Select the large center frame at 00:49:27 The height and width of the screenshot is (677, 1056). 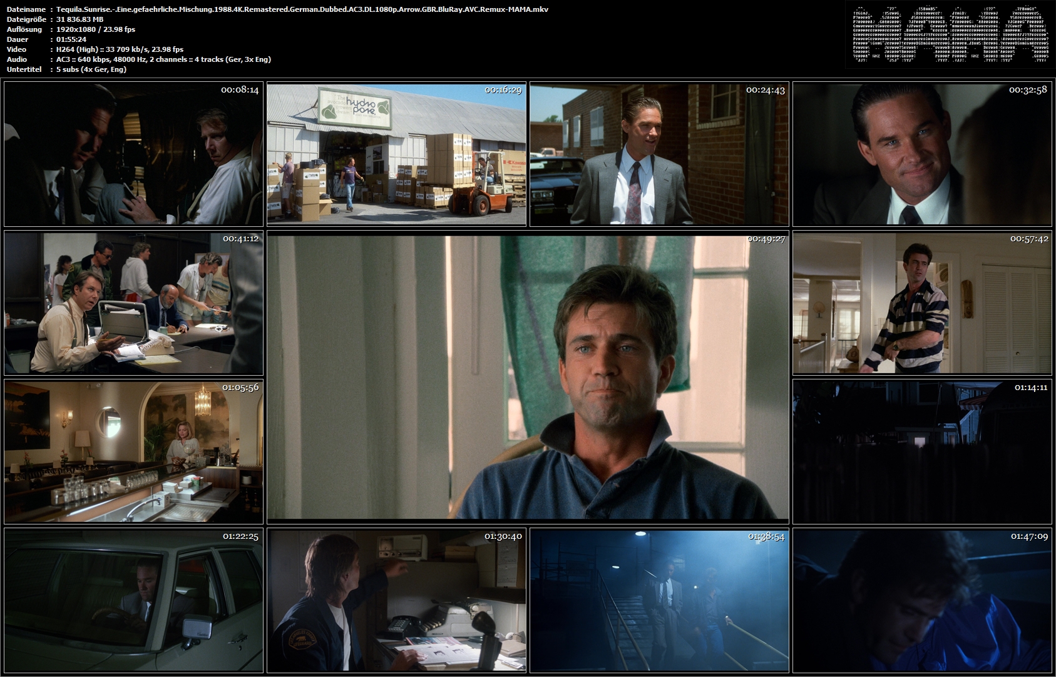[528, 377]
